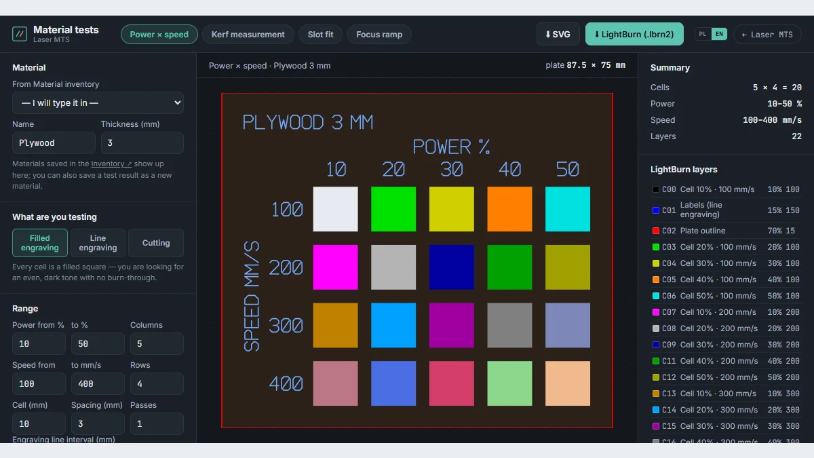814x458 pixels.
Task: Edit the power to % field
Action: (98, 343)
